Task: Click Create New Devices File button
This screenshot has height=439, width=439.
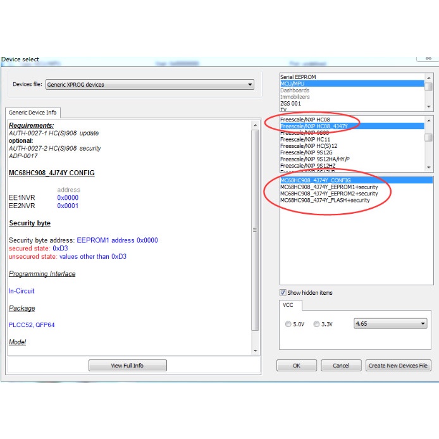Action: point(399,366)
